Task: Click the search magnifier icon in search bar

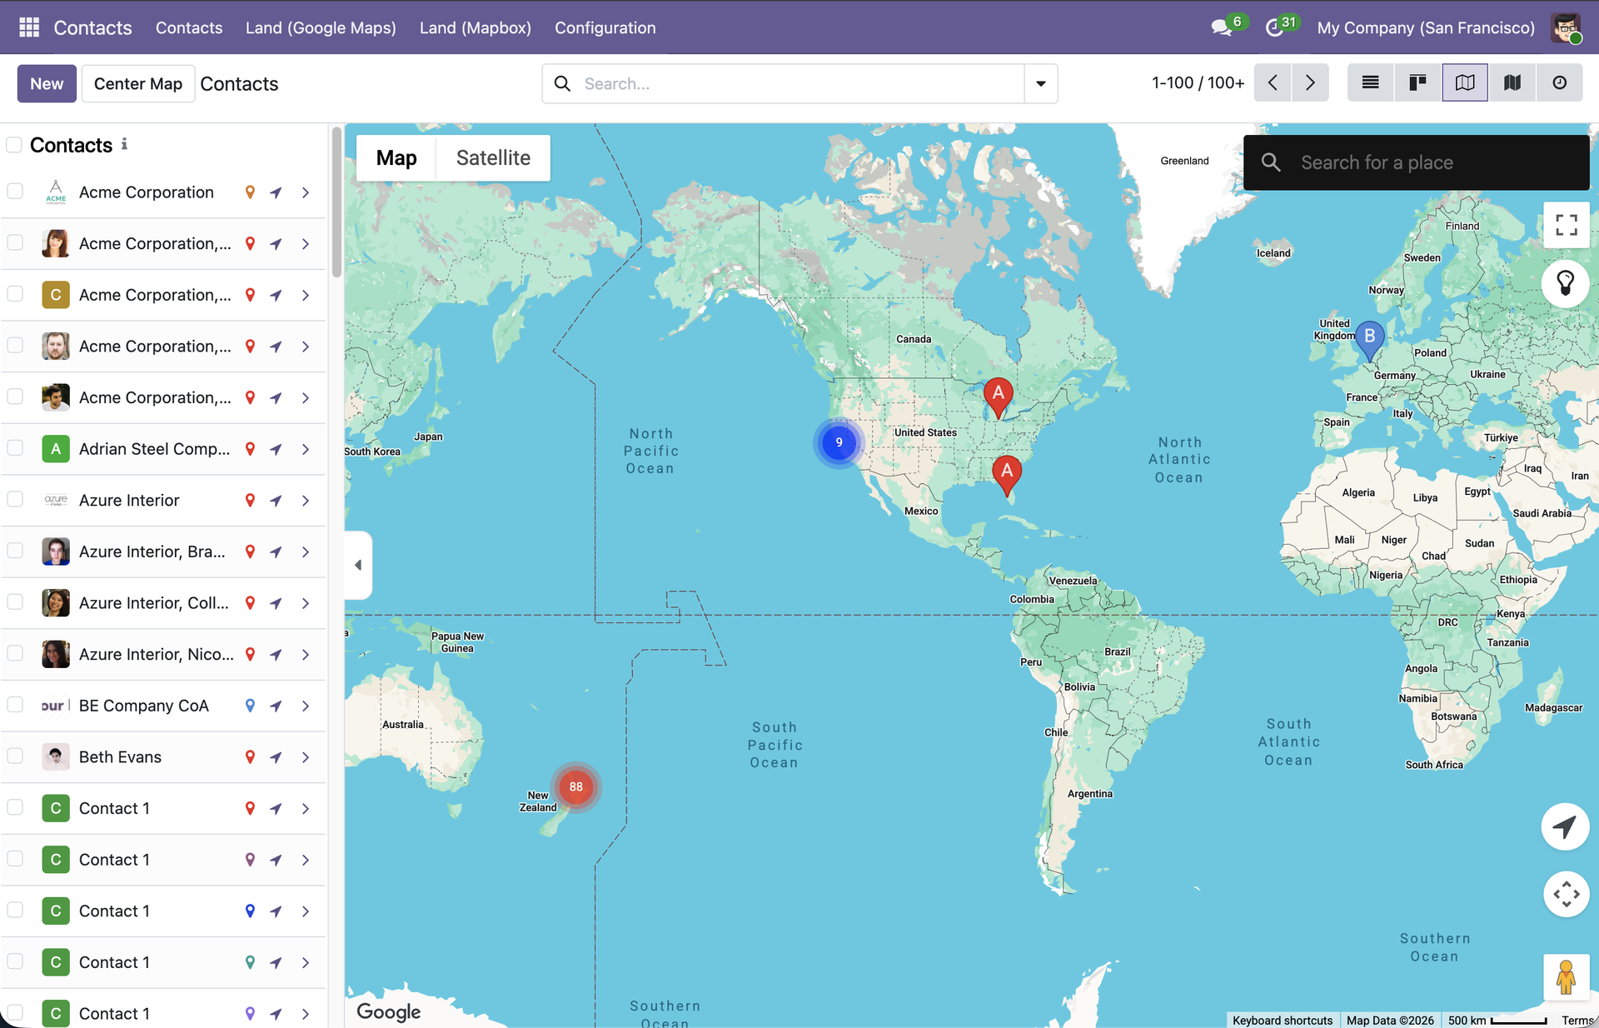Action: (562, 83)
